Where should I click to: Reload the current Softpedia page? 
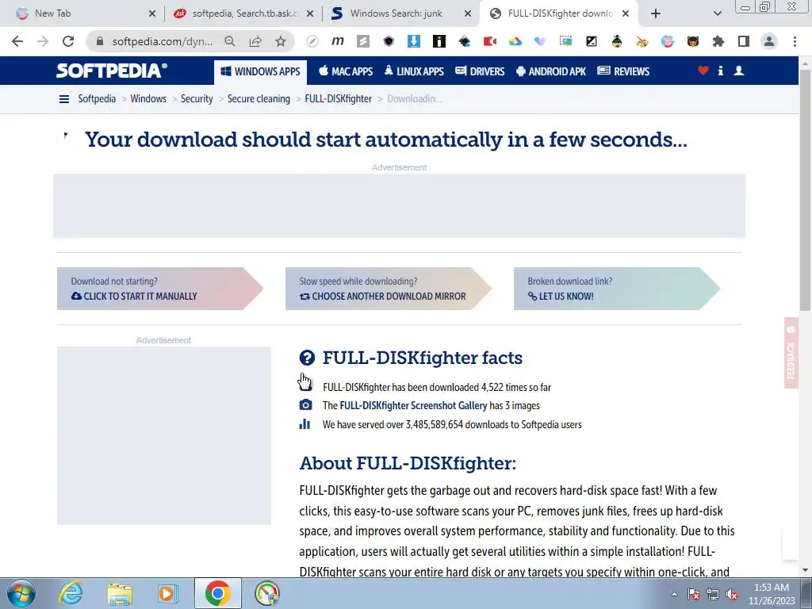coord(68,41)
